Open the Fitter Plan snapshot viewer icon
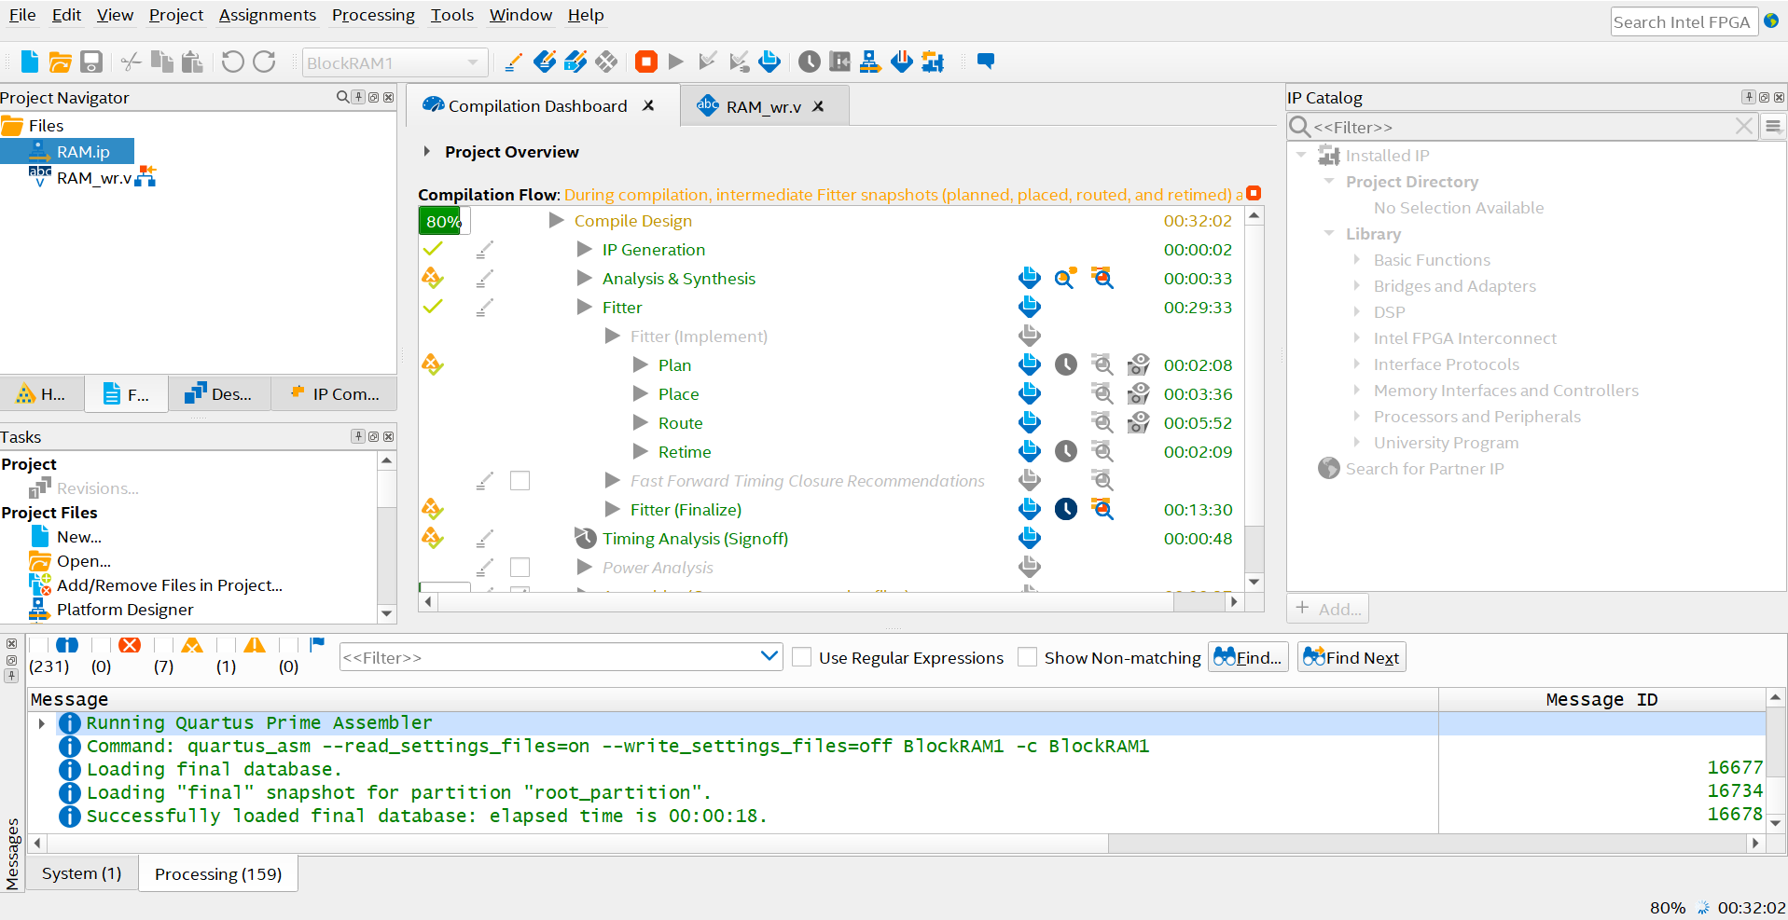 [1139, 364]
